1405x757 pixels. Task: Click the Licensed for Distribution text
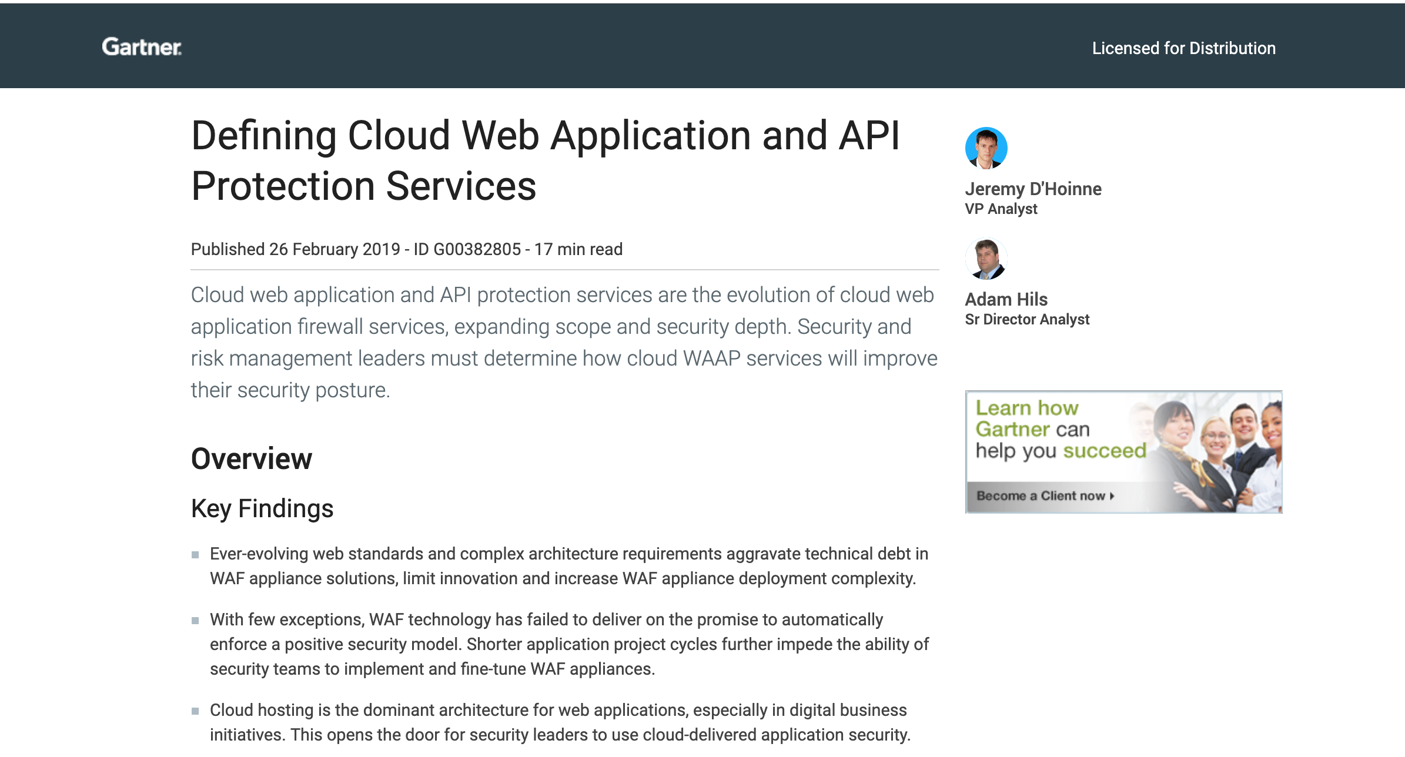[1183, 48]
